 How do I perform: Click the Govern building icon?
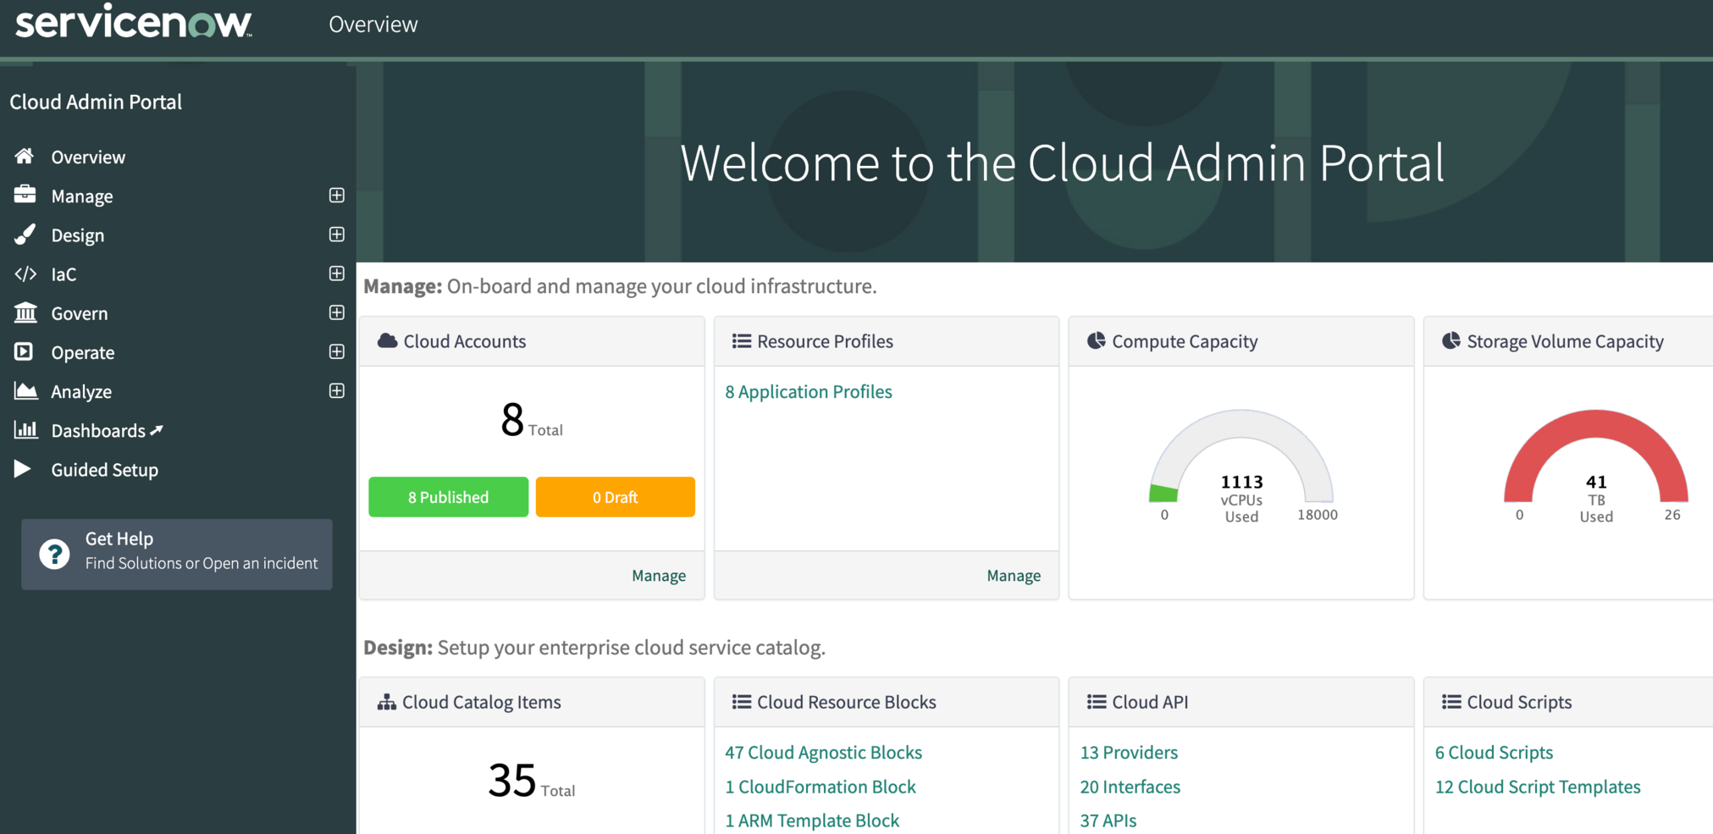point(25,312)
